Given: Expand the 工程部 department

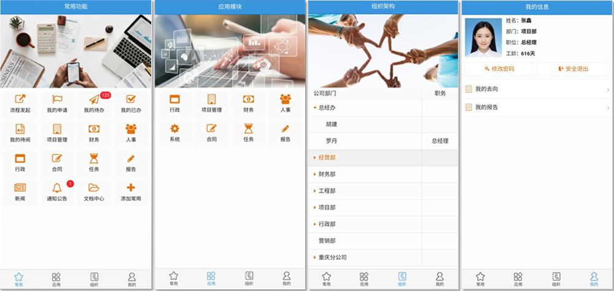Looking at the screenshot, I should click(315, 191).
